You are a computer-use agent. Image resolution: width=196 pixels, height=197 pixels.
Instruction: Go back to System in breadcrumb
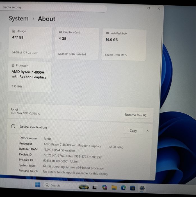(19, 19)
